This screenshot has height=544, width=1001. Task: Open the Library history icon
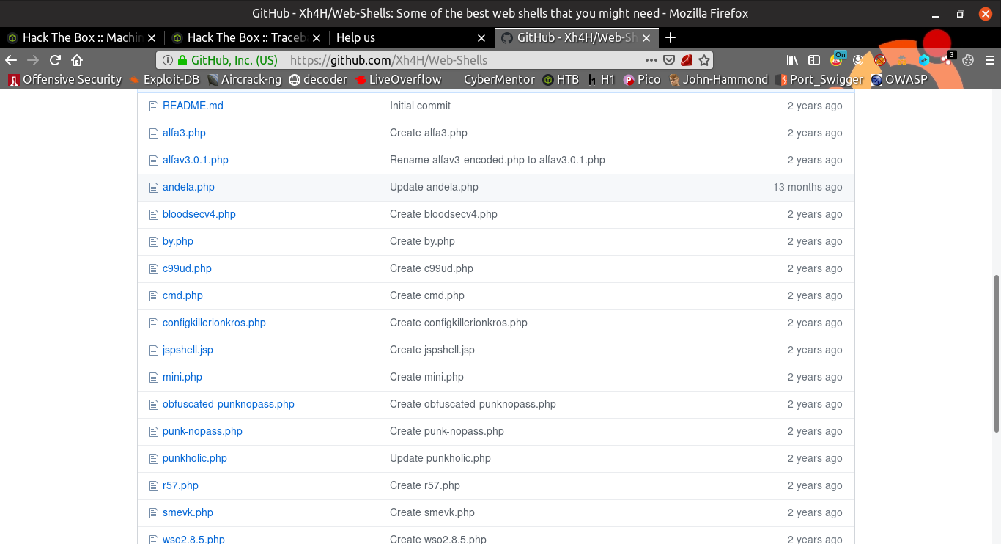click(x=792, y=60)
